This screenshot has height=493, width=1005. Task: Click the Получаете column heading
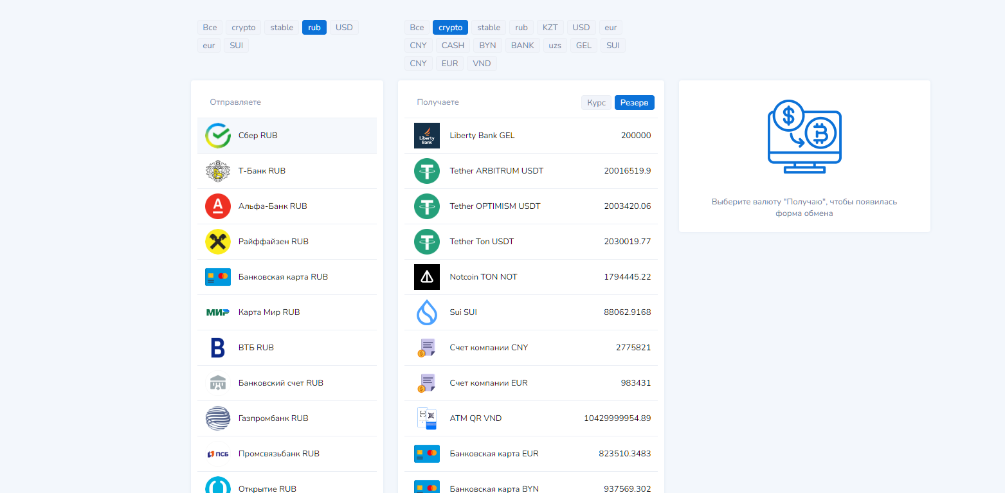[x=438, y=102]
